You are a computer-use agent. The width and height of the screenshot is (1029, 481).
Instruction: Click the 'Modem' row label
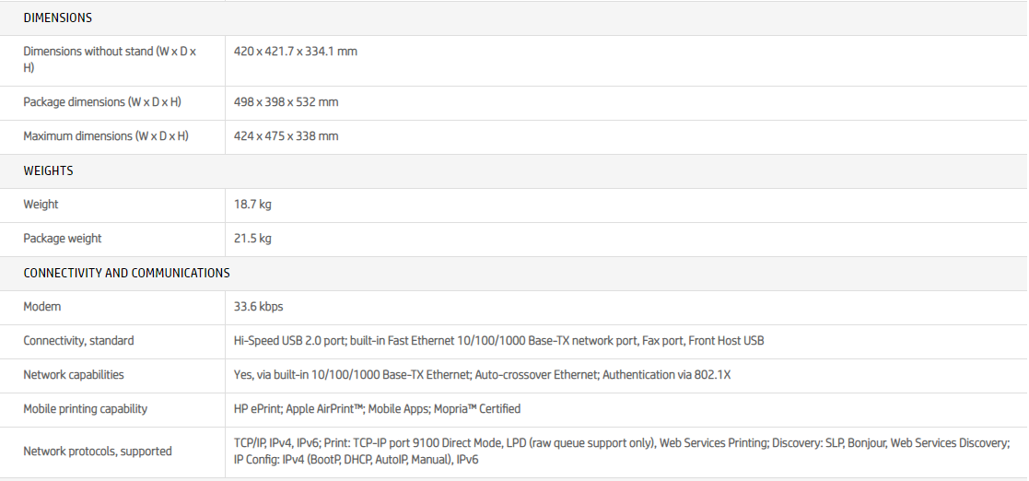(42, 307)
